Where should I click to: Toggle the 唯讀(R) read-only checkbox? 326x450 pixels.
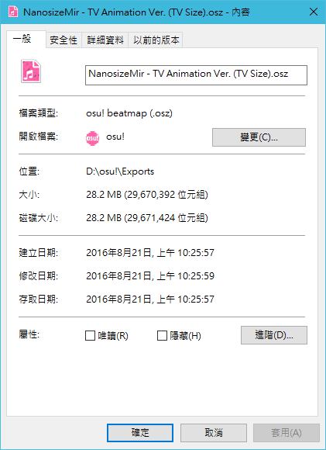(91, 335)
